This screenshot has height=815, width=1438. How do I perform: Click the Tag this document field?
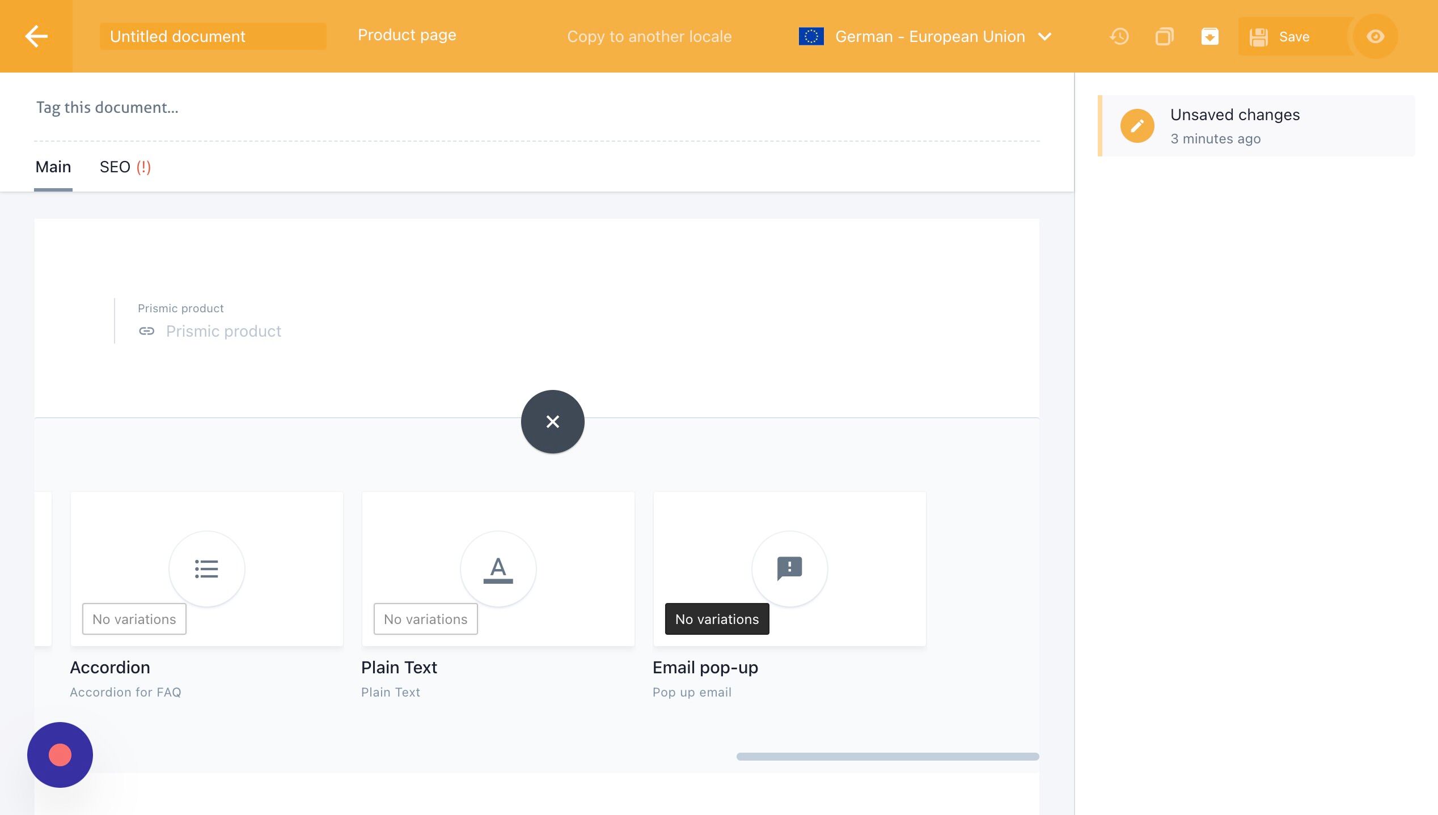pyautogui.click(x=536, y=108)
